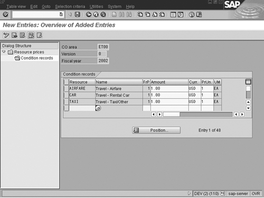Open the search help on empty Name cell
The height and width of the screenshot is (198, 264).
click(98, 108)
